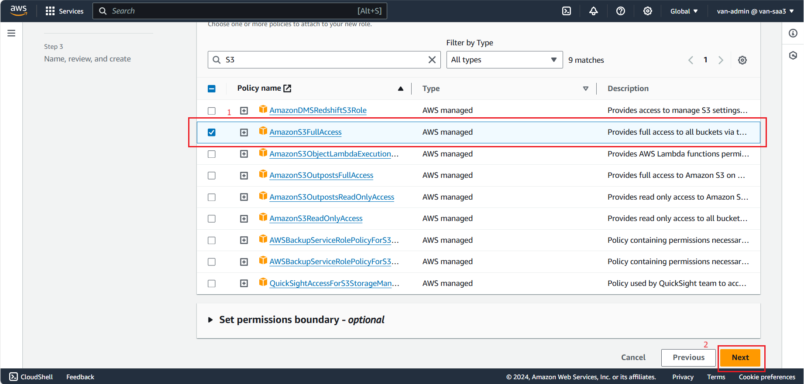This screenshot has width=804, height=384.
Task: Check the AmazonS3OutpostsReadOnlyAccess policy checkbox
Action: point(212,197)
